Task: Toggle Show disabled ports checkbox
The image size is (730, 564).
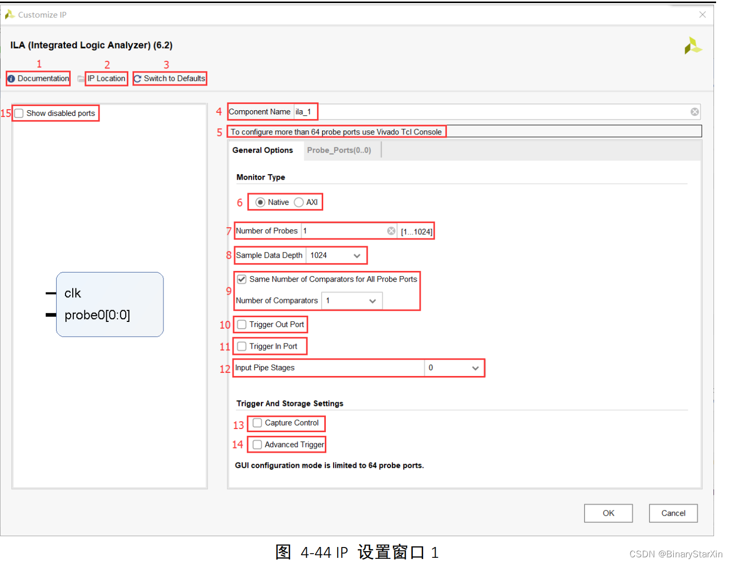Action: 19,113
